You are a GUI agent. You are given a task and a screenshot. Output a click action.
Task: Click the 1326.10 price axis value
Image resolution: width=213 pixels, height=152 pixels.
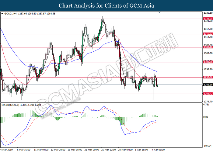[208, 13]
